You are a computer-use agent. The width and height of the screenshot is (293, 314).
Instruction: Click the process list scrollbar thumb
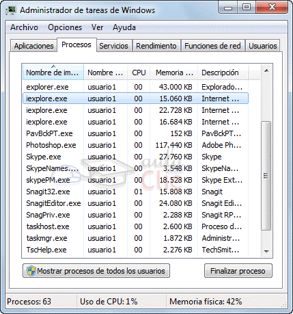[266, 176]
